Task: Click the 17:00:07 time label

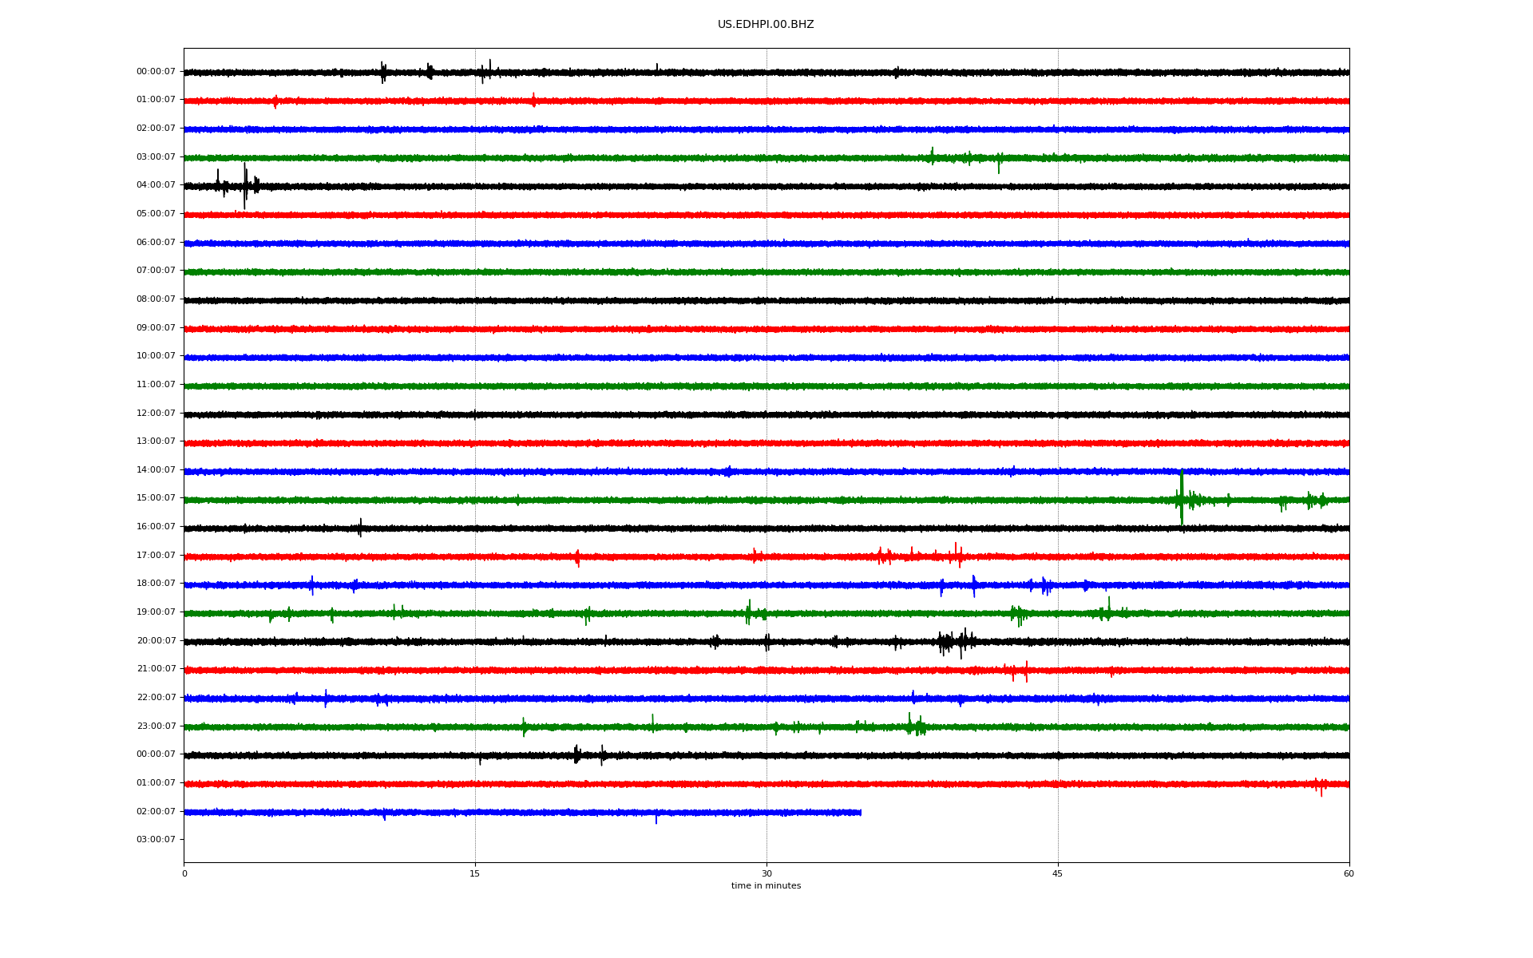Action: coord(156,556)
